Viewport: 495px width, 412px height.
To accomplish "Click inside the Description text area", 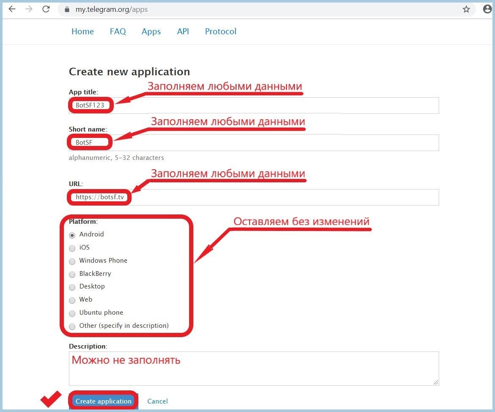I will [x=254, y=368].
